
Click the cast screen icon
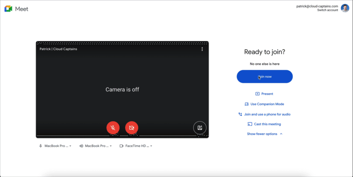click(250, 124)
